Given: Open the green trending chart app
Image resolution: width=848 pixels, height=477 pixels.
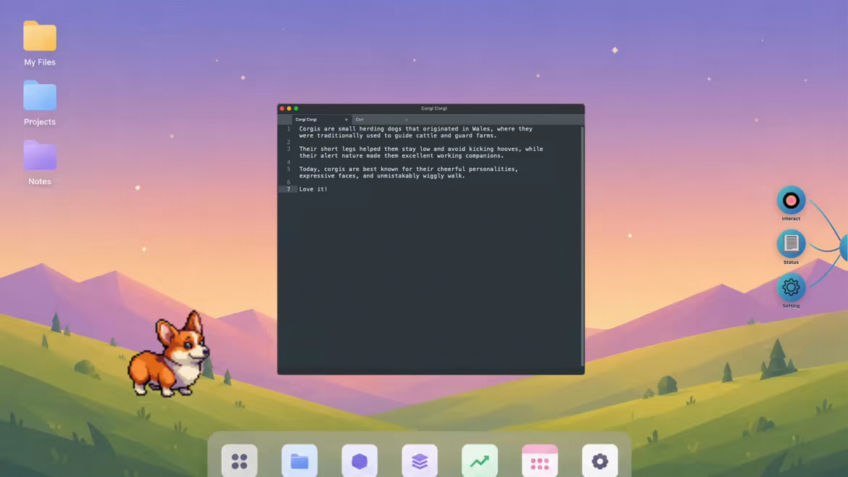Looking at the screenshot, I should pos(480,461).
